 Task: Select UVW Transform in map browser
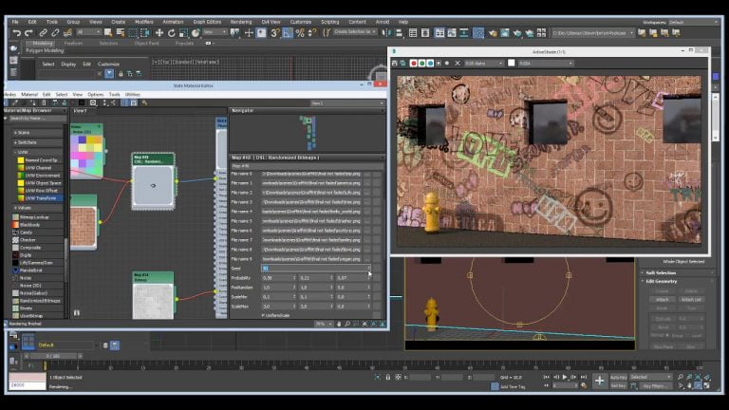[x=41, y=198]
